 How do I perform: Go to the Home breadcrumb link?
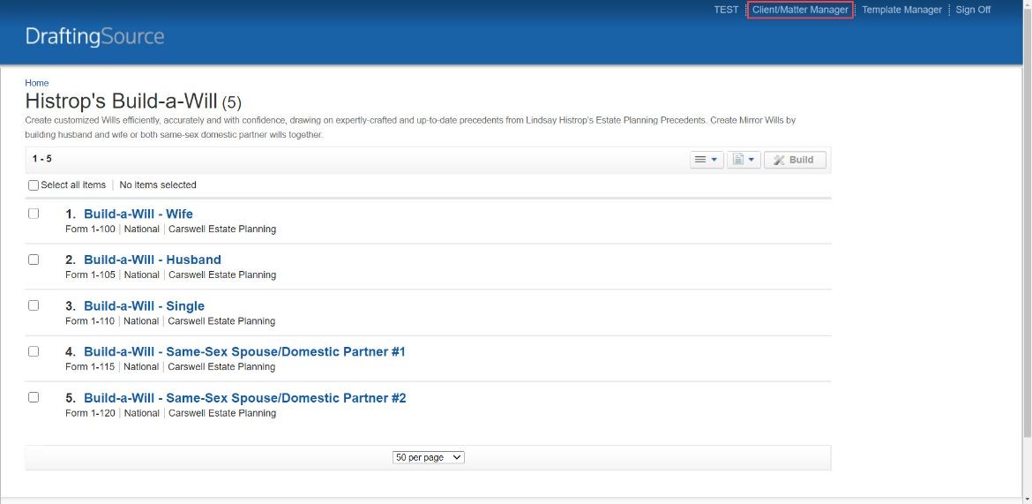[37, 83]
